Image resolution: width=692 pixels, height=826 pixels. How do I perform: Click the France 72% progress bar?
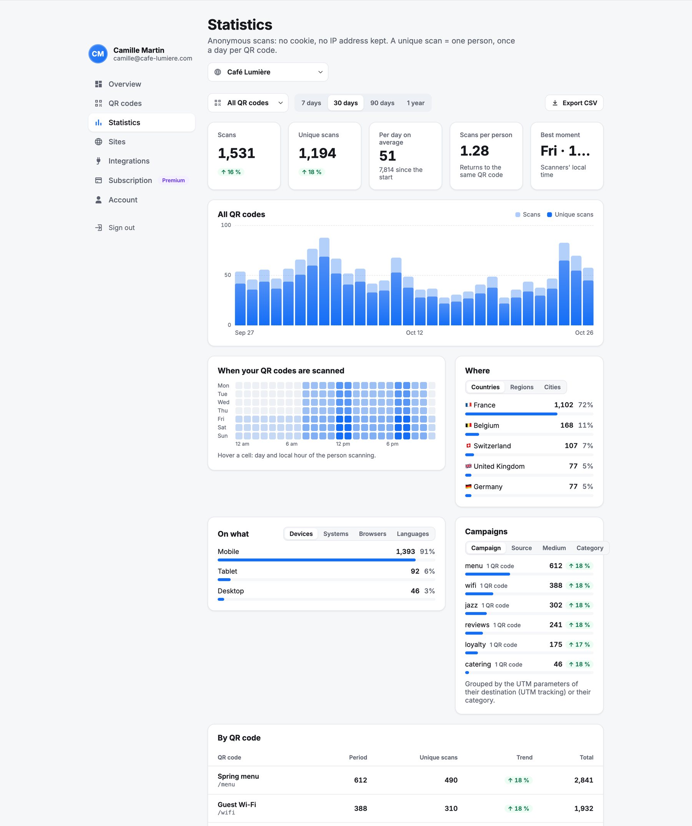[529, 414]
